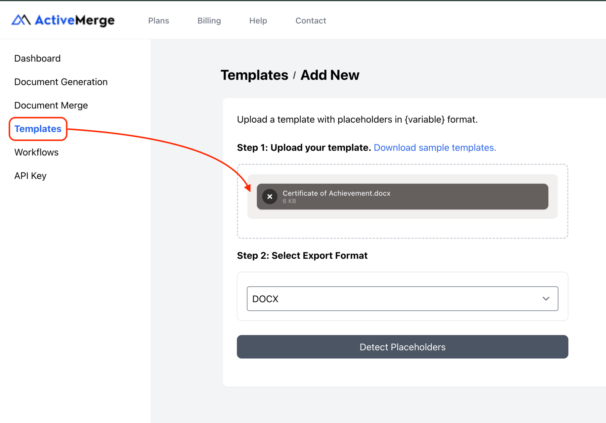Open the Dashboard from the sidebar
The image size is (606, 423).
tap(37, 58)
